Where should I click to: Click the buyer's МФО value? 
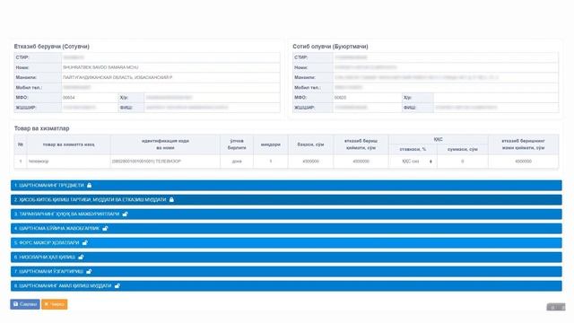[x=340, y=98]
